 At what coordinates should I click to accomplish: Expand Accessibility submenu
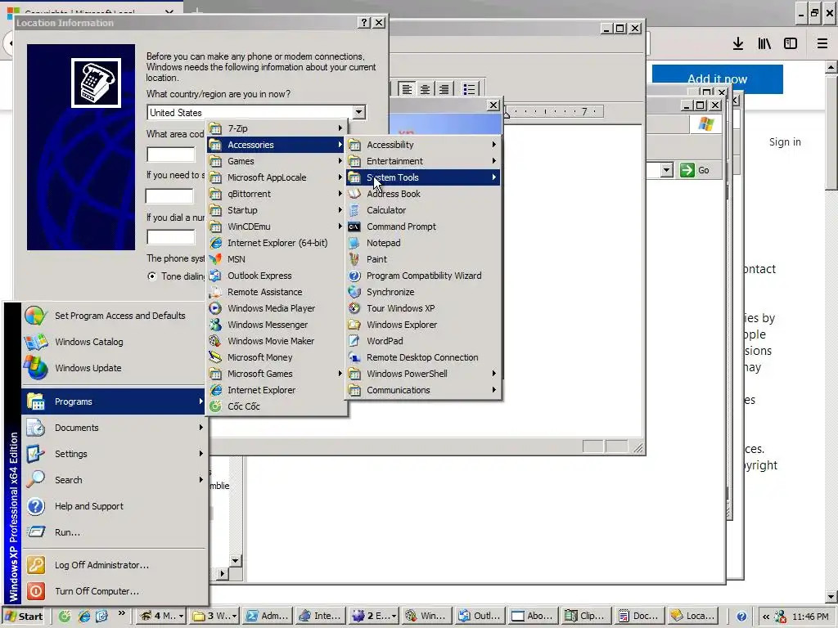click(423, 145)
